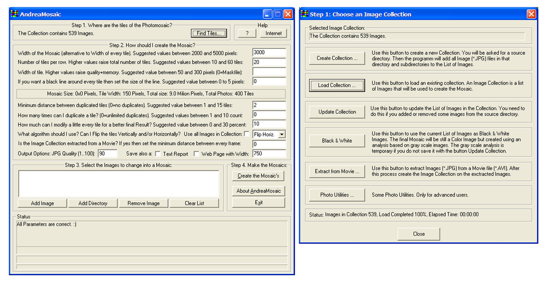Click the Create Collection button
The width and height of the screenshot is (549, 285).
pyautogui.click(x=337, y=58)
